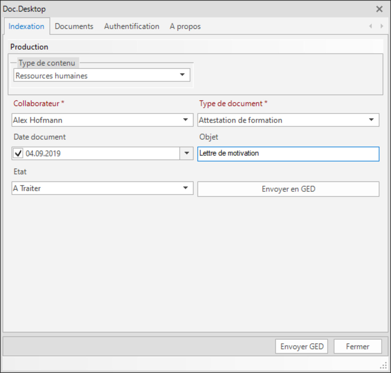The image size is (391, 373).
Task: Open the date picker calendar arrow
Action: (187, 153)
